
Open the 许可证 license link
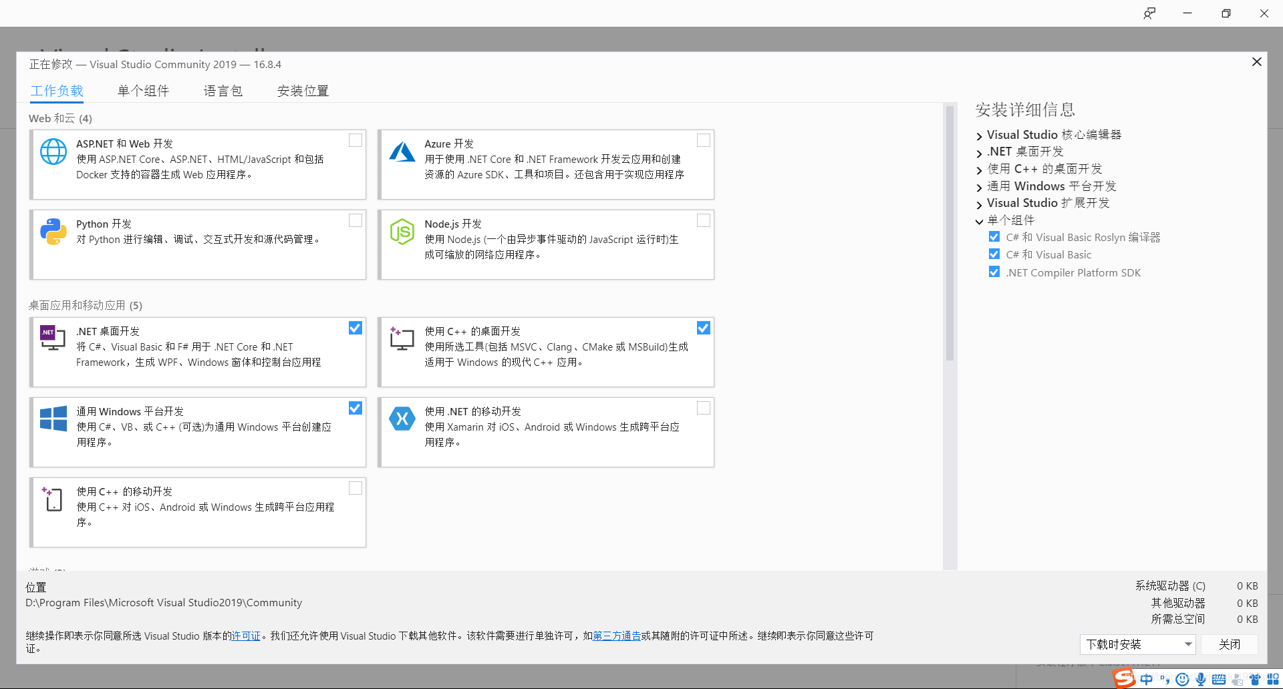click(x=246, y=636)
